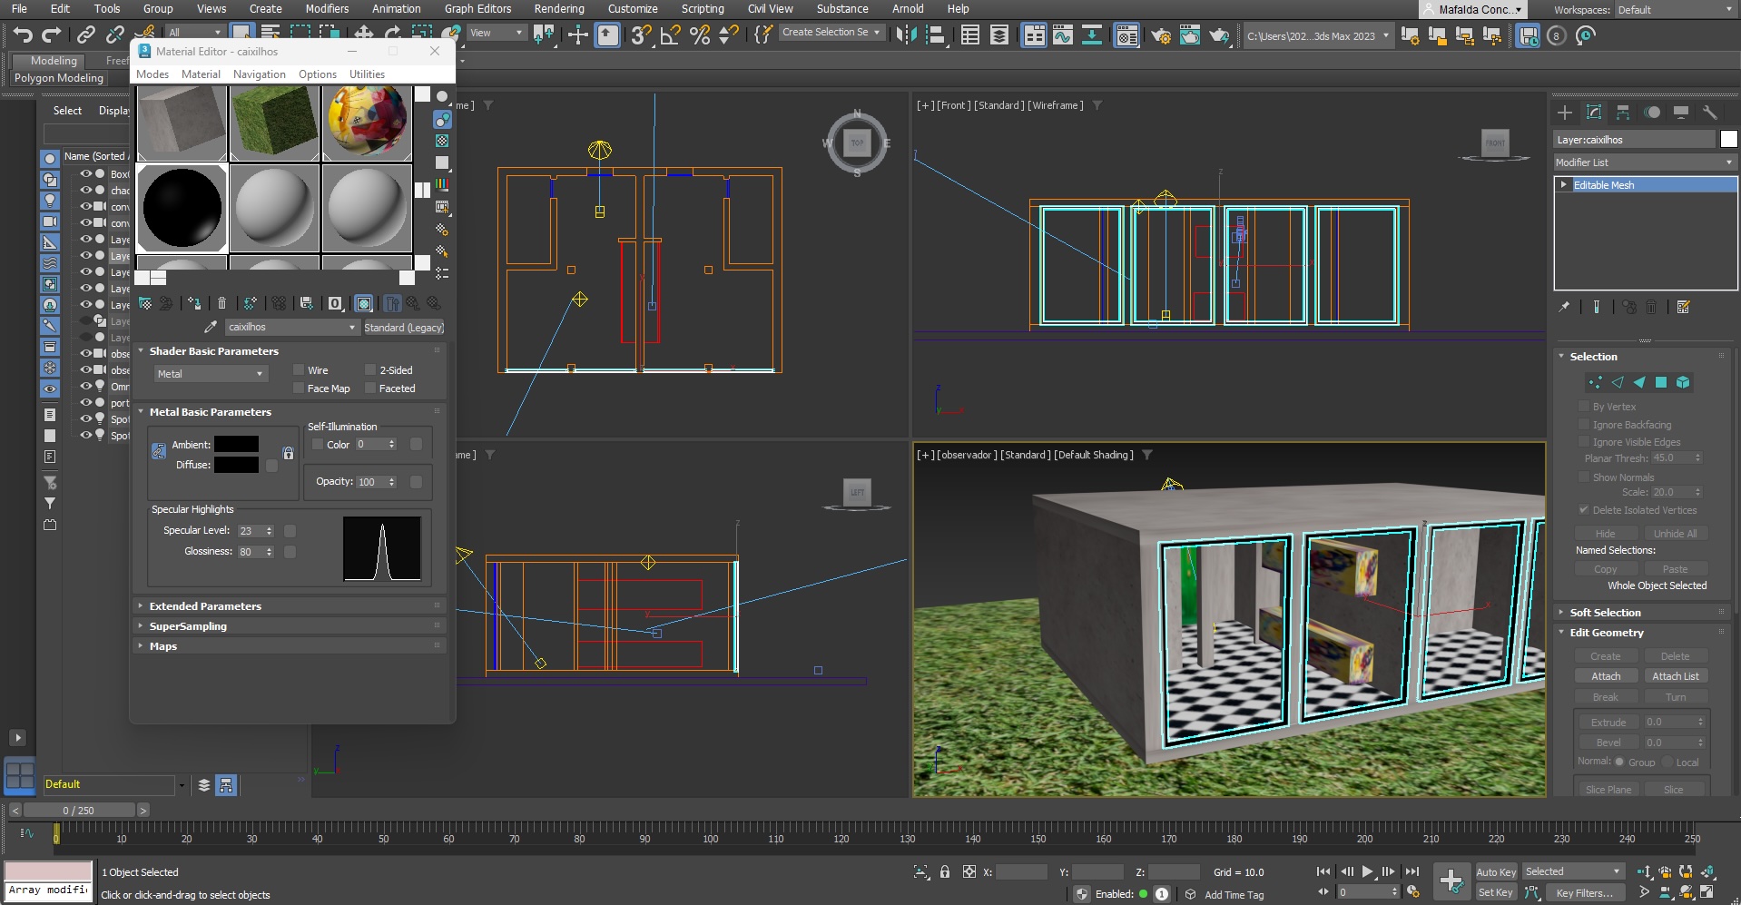The width and height of the screenshot is (1741, 905).
Task: Open the Rendering menu
Action: coord(558,9)
